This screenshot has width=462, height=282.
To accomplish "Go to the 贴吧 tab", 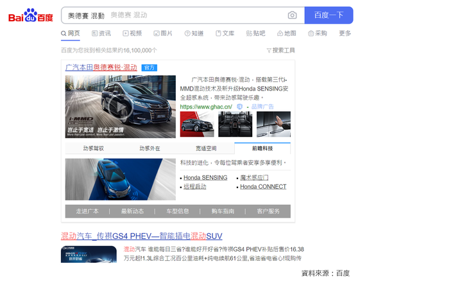I will [x=256, y=33].
